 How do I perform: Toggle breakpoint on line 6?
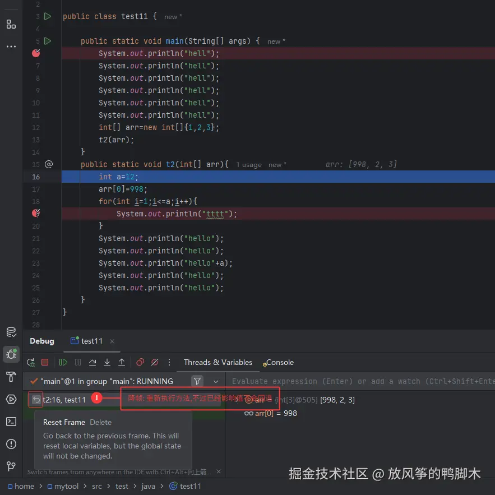36,53
